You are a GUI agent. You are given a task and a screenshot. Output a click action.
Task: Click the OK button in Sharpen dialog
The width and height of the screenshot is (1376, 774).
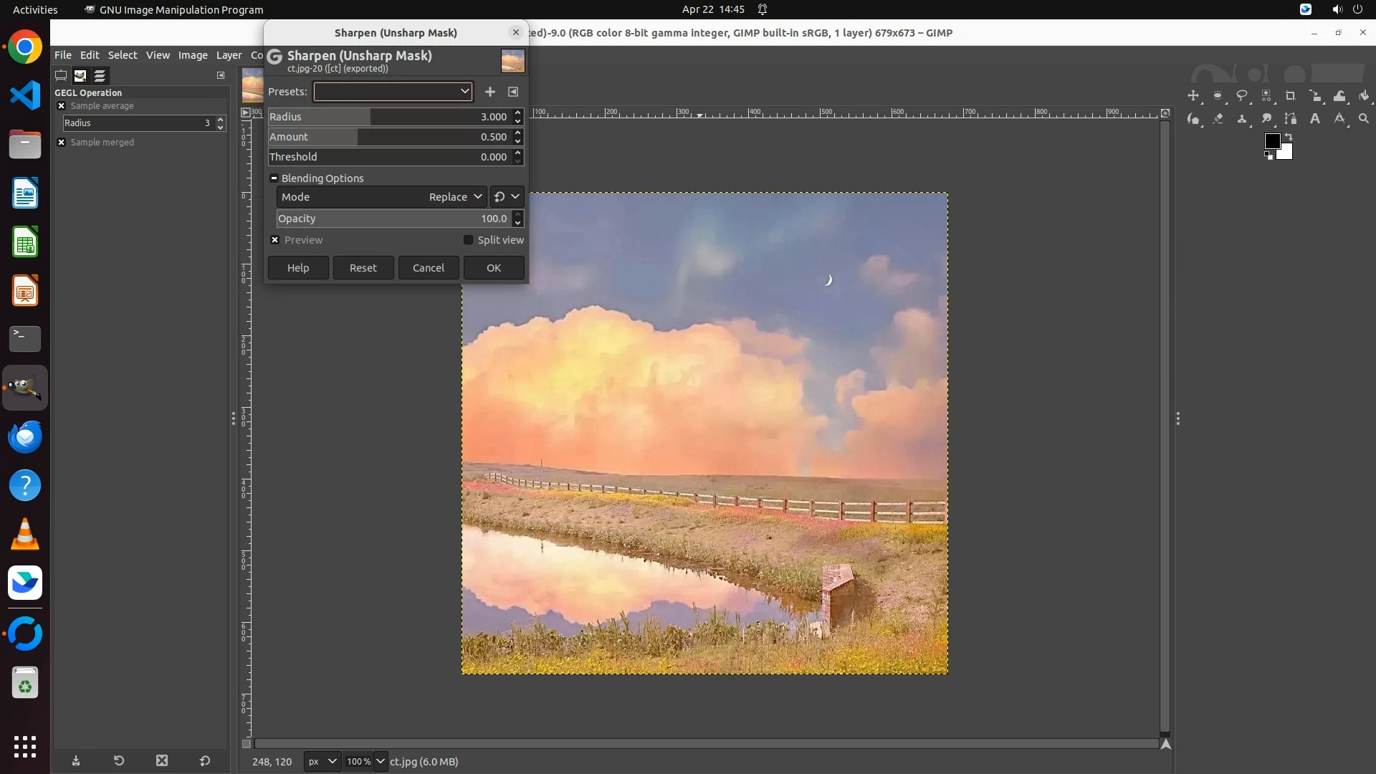[x=494, y=268]
